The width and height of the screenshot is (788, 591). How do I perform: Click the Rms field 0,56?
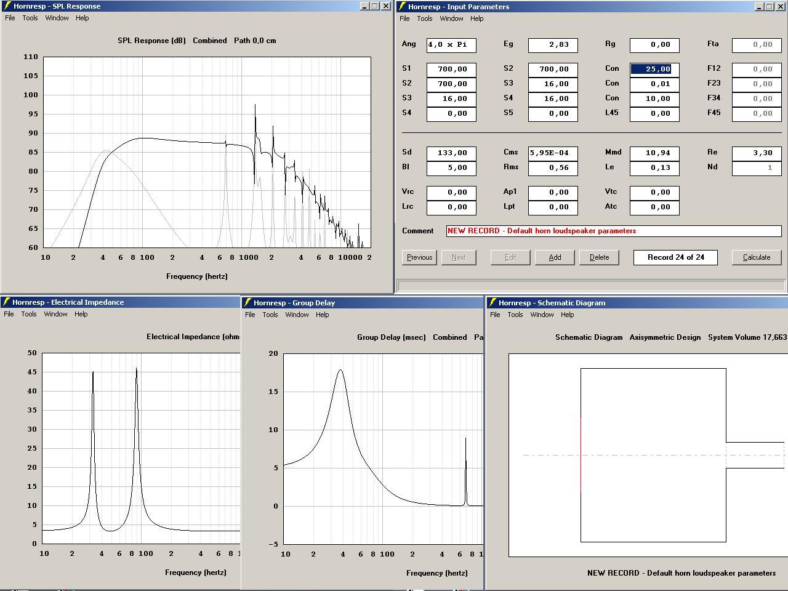point(553,168)
